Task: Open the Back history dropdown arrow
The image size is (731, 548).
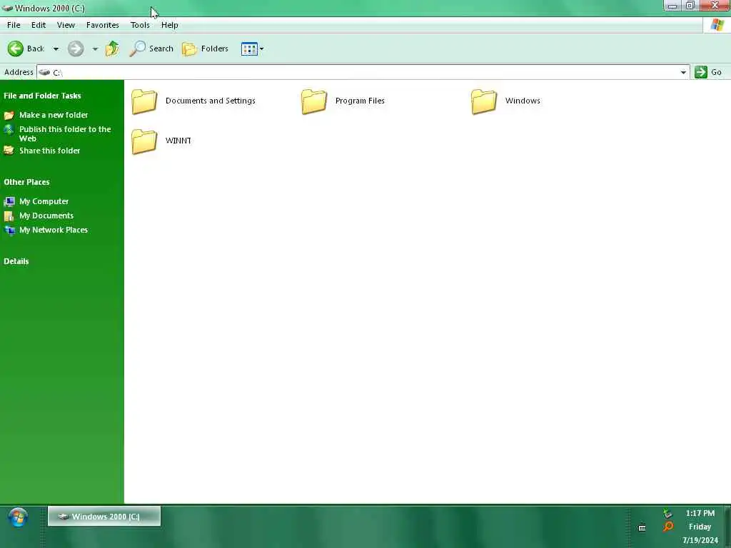Action: pyautogui.click(x=56, y=49)
